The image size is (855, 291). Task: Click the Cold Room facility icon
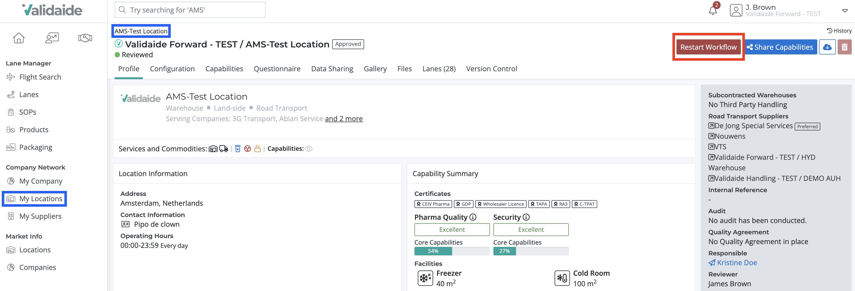point(562,278)
